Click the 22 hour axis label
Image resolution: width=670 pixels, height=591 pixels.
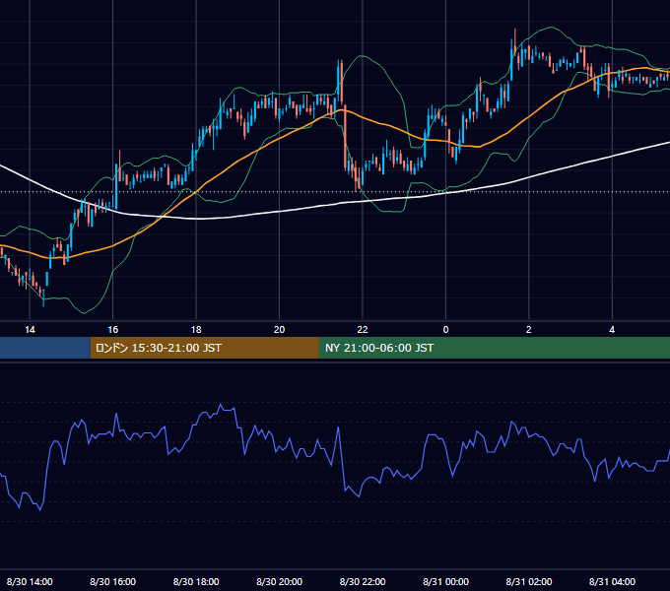point(363,330)
